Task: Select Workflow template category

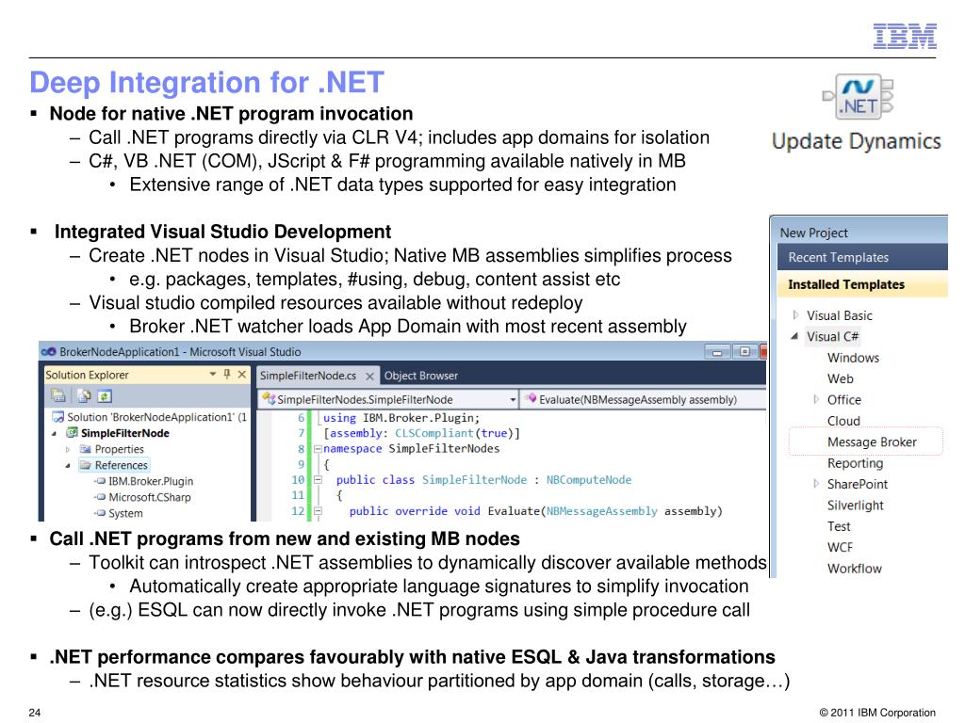Action: [854, 569]
